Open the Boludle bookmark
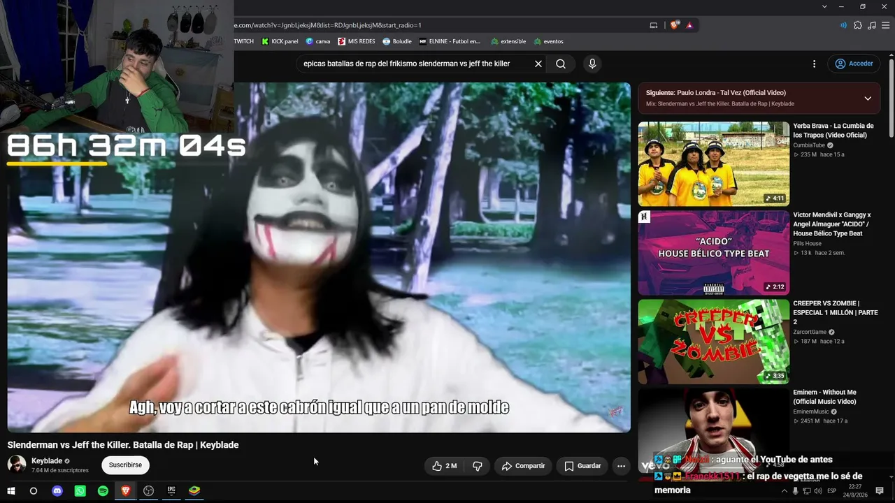Viewport: 895px width, 503px height. [x=397, y=41]
